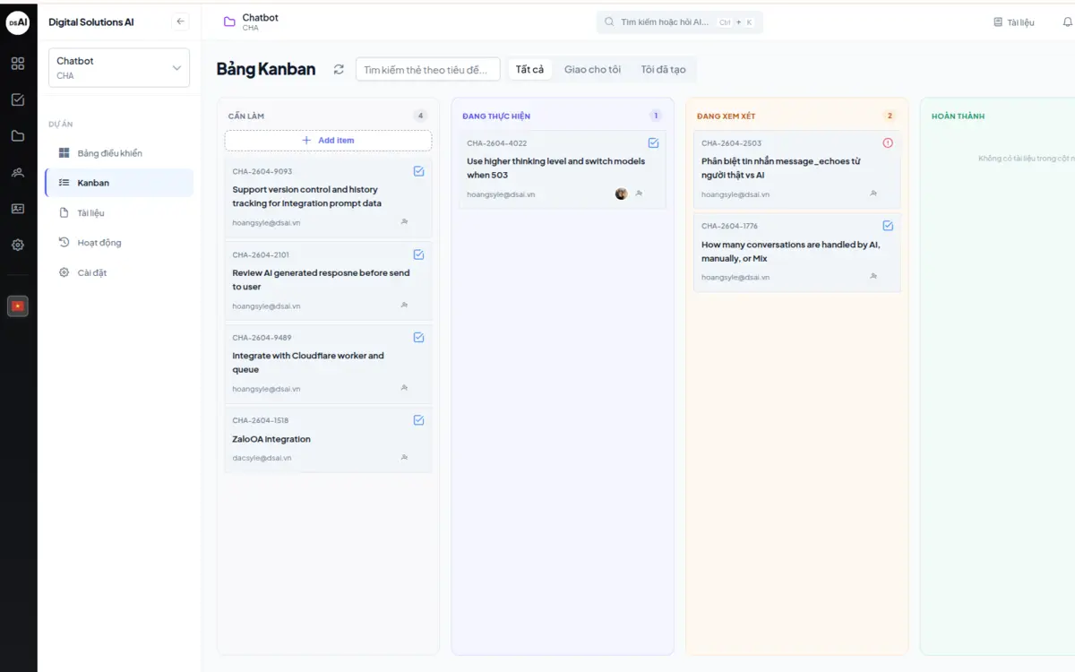Screen dimensions: 1075x672
Task: Click the assign icon on card CHA-2604-2503
Action: [873, 194]
